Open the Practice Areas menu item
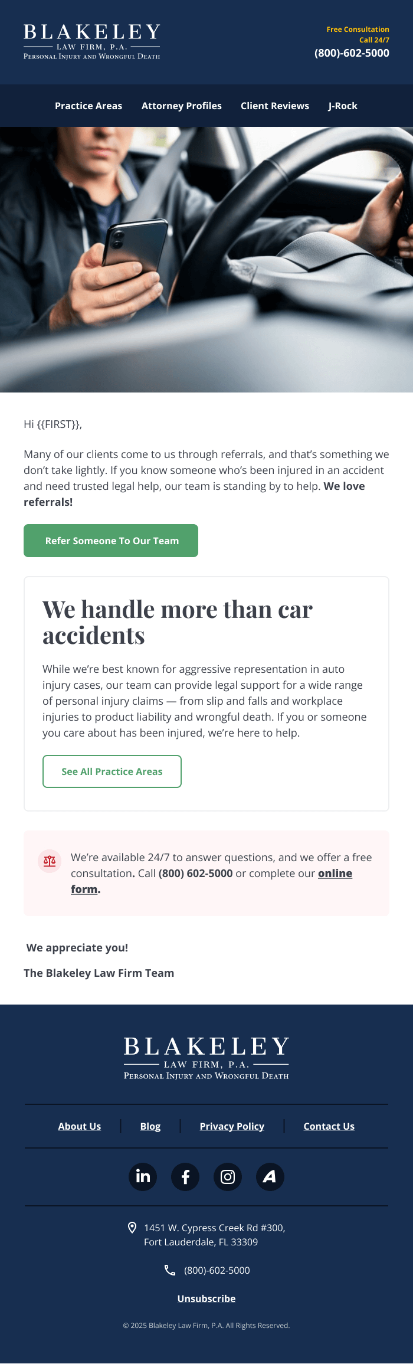Screen dimensions: 413x1364 coord(88,106)
